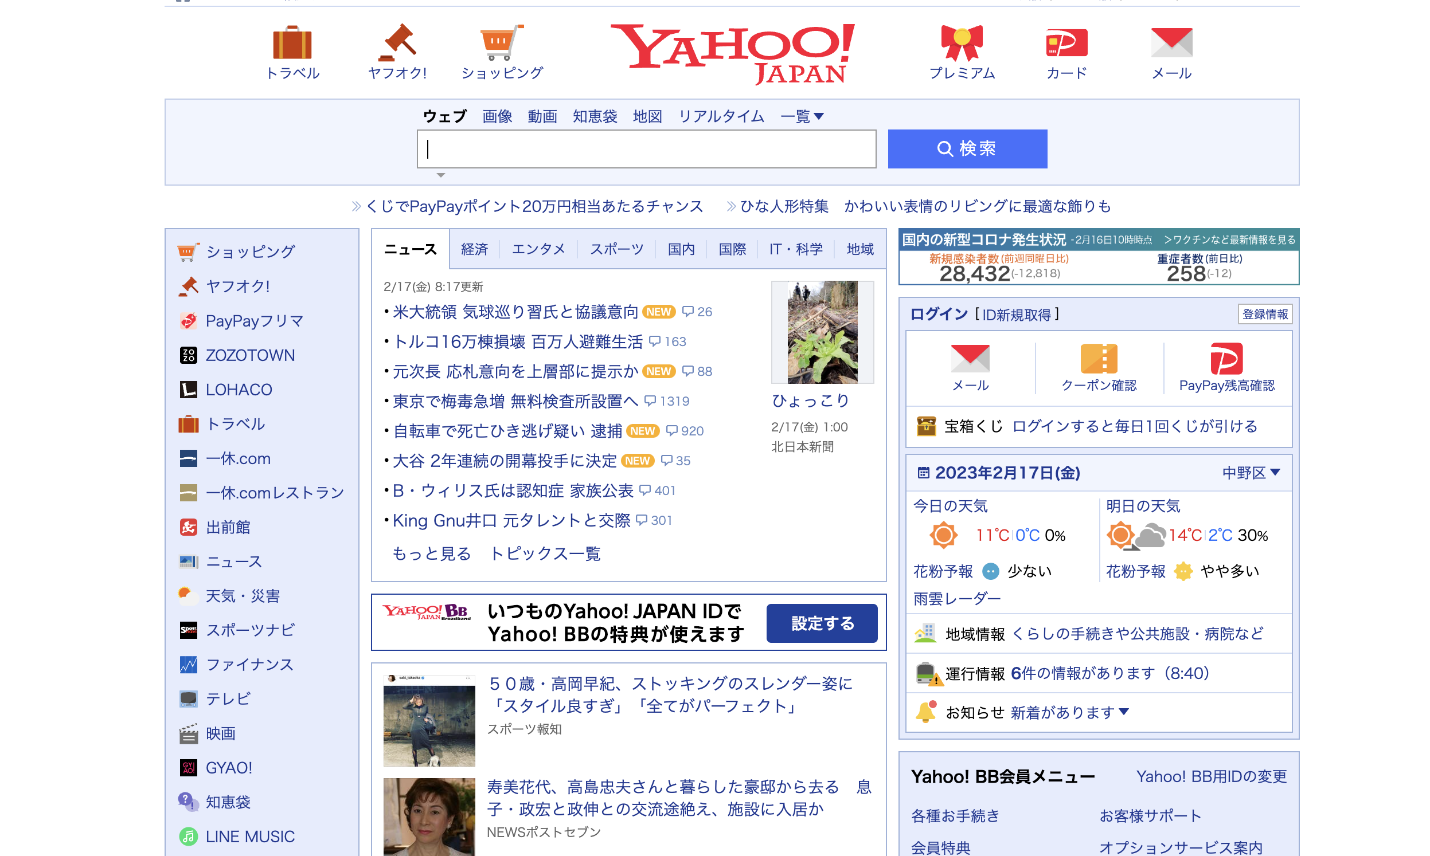Open the お客様サポート link

coord(1150,816)
